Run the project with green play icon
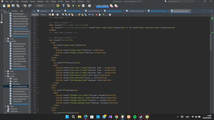 click(73, 6)
